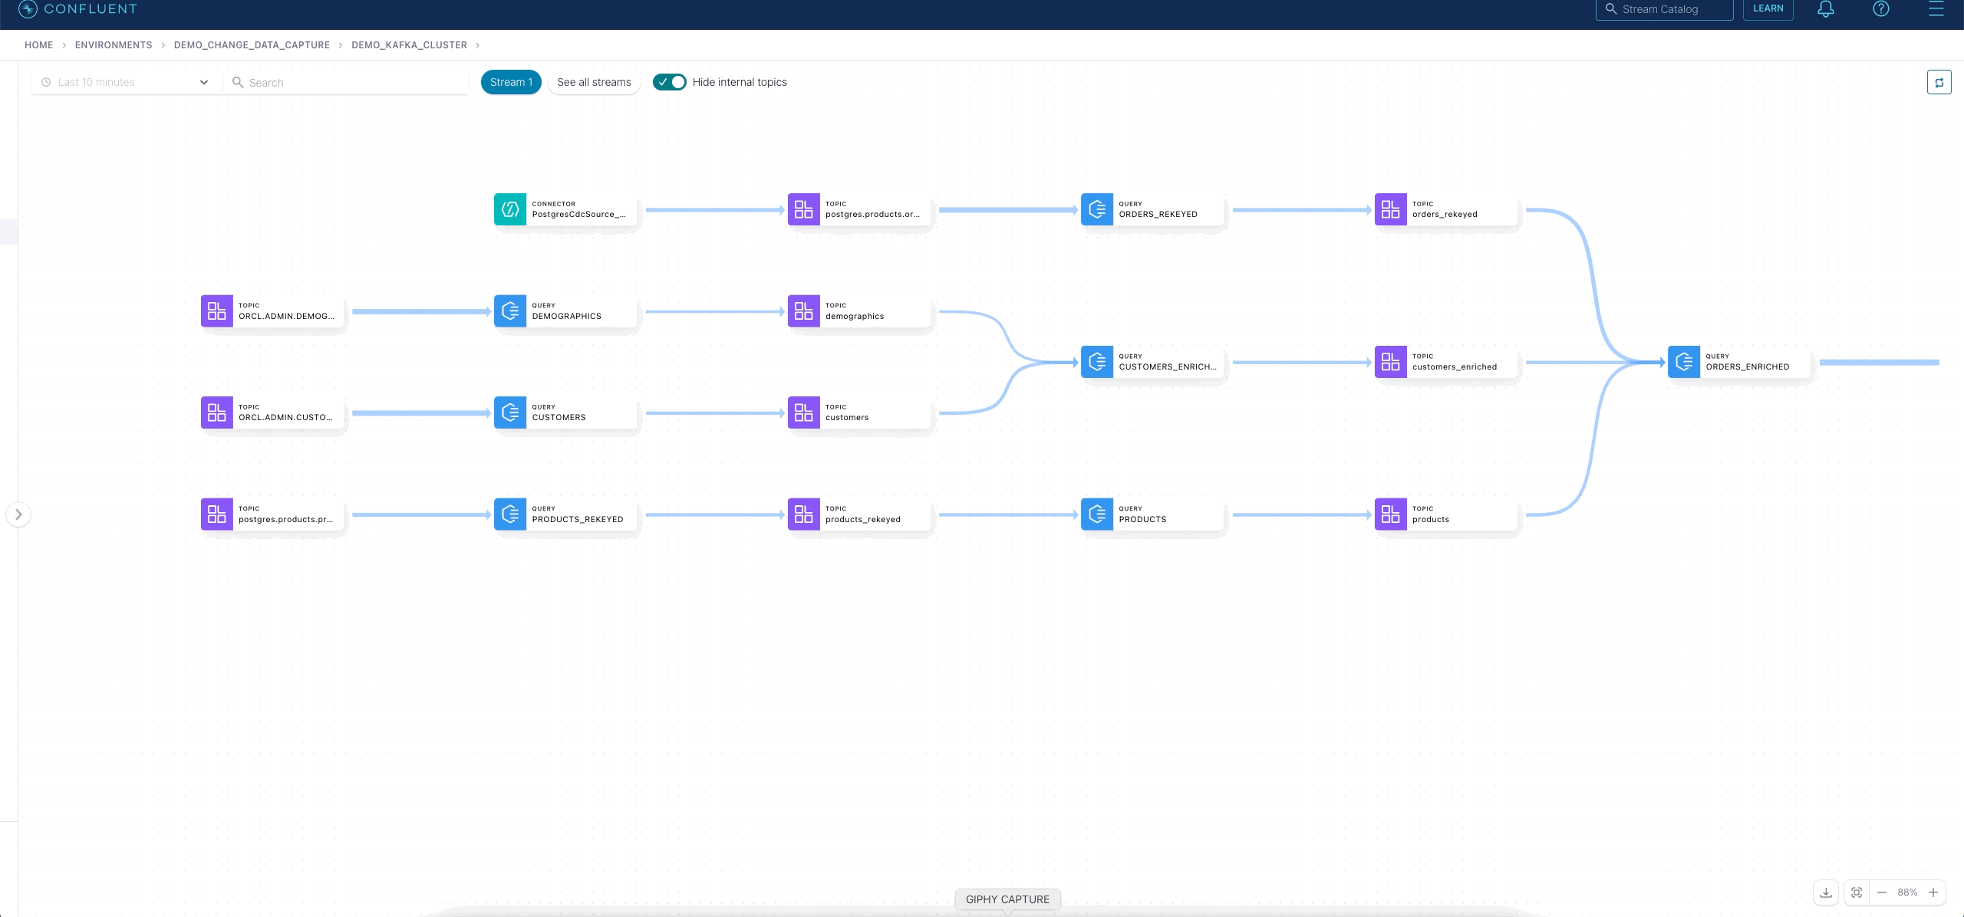Select the Stream 1 tab

511,82
